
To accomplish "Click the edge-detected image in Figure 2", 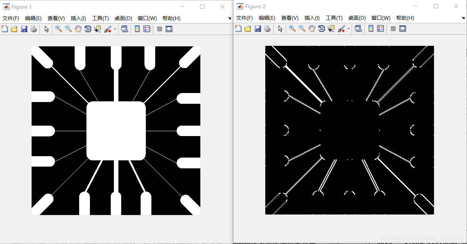I will [x=350, y=130].
